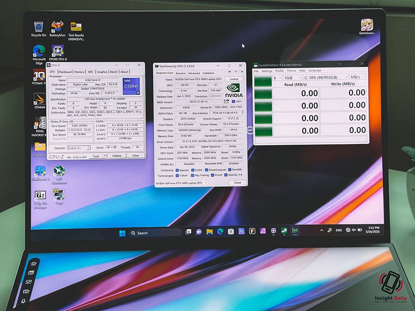
Task: Click the Validate button in CPU-Z
Action: (x=117, y=156)
